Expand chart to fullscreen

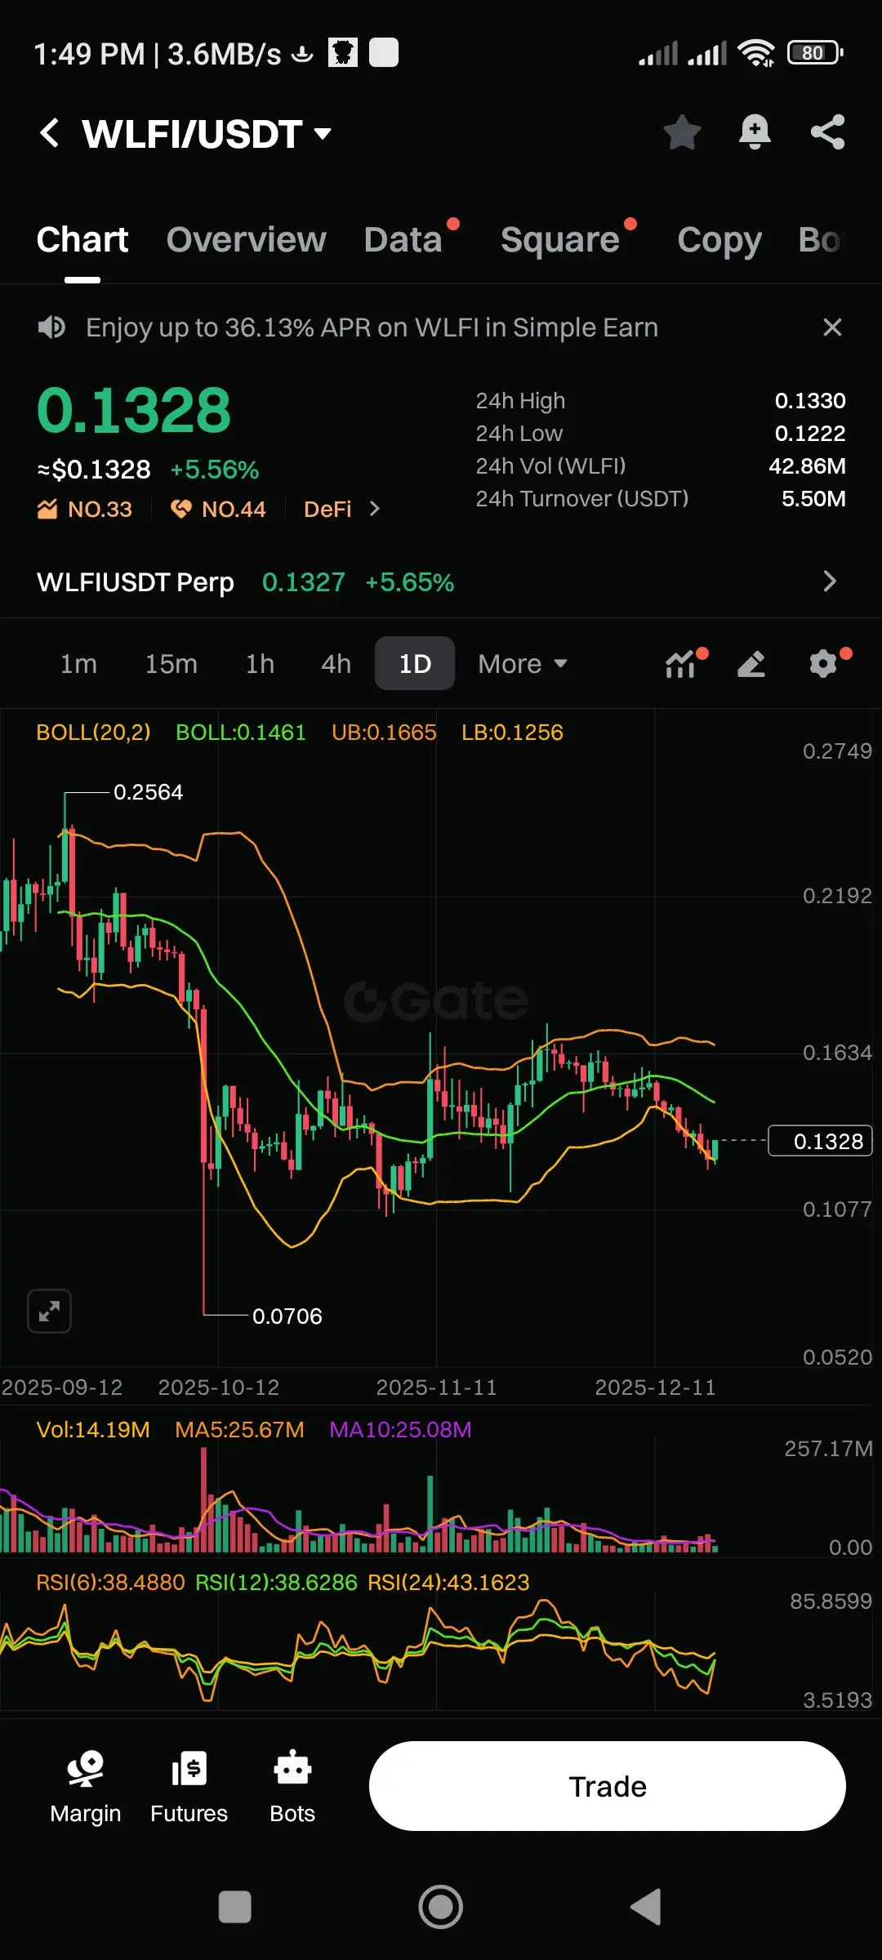coord(49,1311)
